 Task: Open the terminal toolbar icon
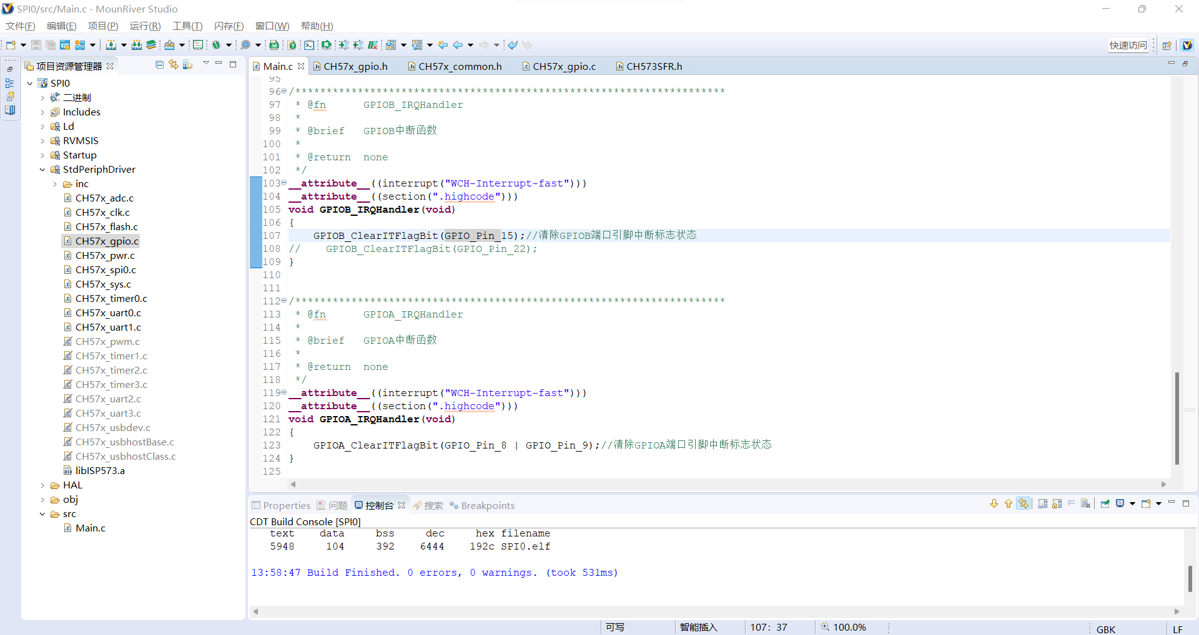pos(309,45)
